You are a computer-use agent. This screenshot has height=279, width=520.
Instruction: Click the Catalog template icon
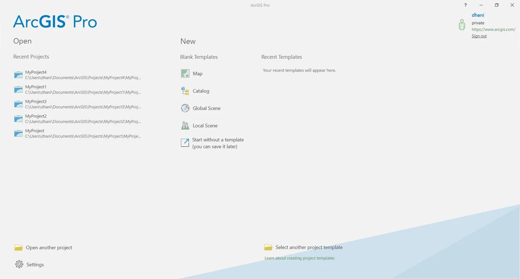tap(185, 91)
